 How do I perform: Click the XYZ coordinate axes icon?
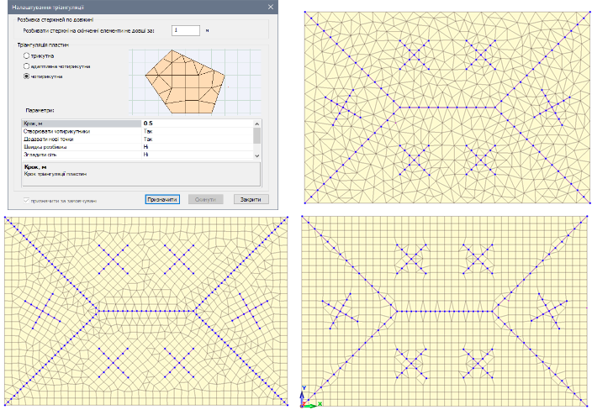[x=308, y=401]
